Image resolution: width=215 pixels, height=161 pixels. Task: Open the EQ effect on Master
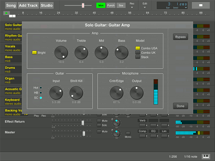[x=153, y=131]
